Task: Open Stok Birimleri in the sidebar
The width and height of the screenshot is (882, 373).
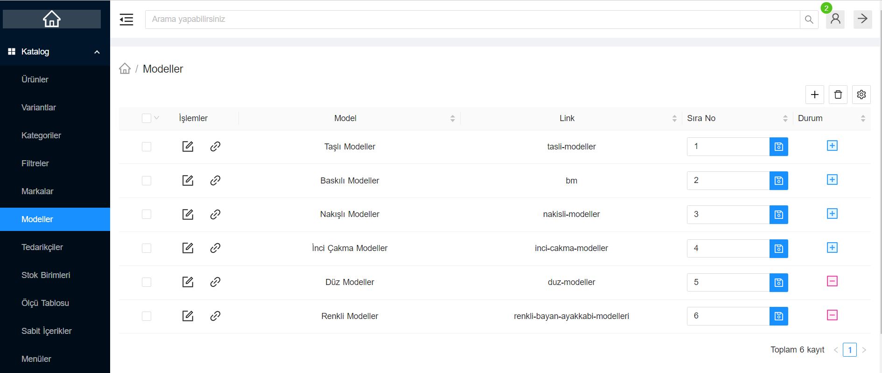Action: pos(55,275)
